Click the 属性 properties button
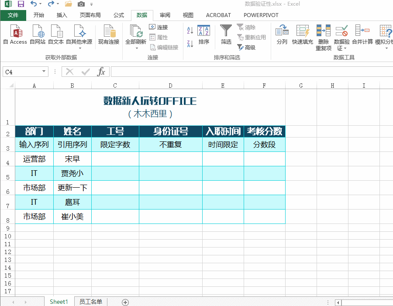 point(159,38)
